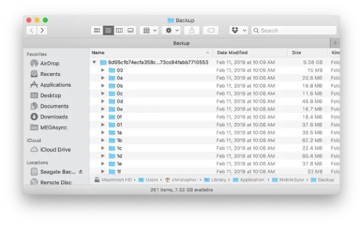Sort by the Kind column header
Screen dimensions: 363x225
[x=334, y=52]
